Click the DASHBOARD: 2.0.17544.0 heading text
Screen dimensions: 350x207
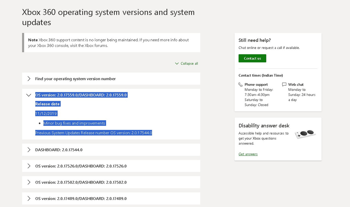(x=59, y=150)
